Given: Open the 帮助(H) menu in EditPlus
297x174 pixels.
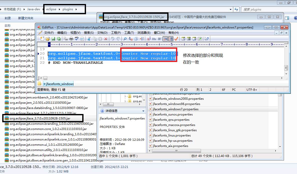Looking at the screenshot, I should (173, 33).
